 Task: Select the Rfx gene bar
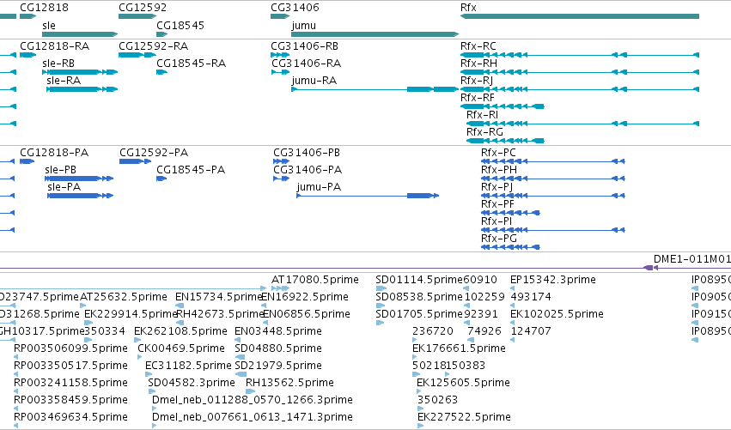point(580,16)
